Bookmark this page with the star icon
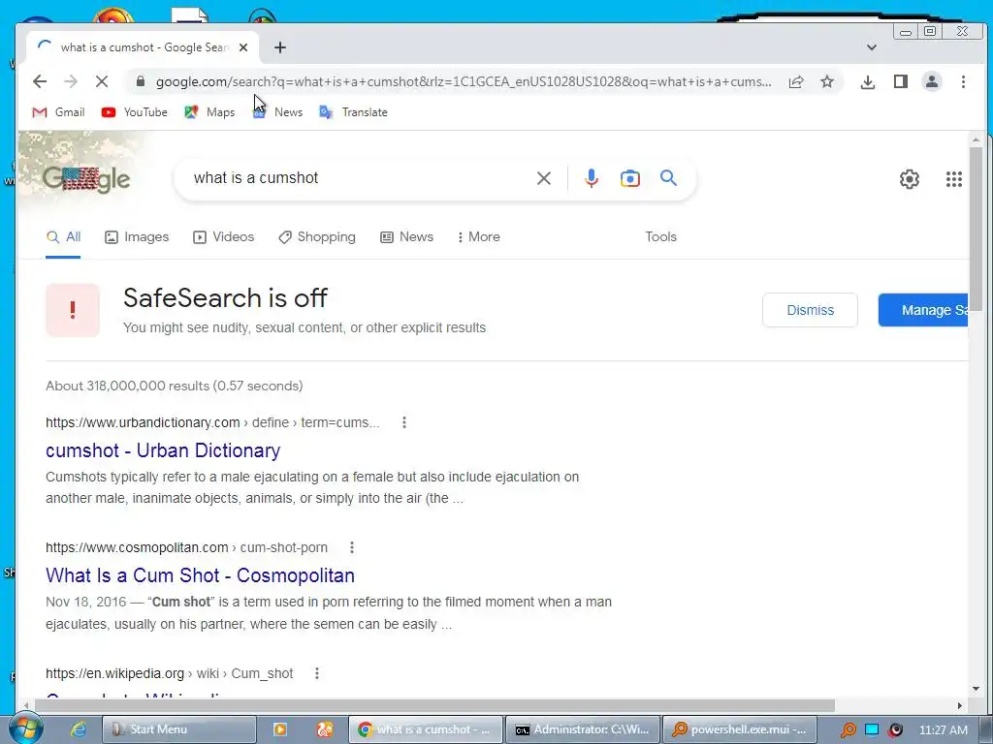 tap(827, 81)
